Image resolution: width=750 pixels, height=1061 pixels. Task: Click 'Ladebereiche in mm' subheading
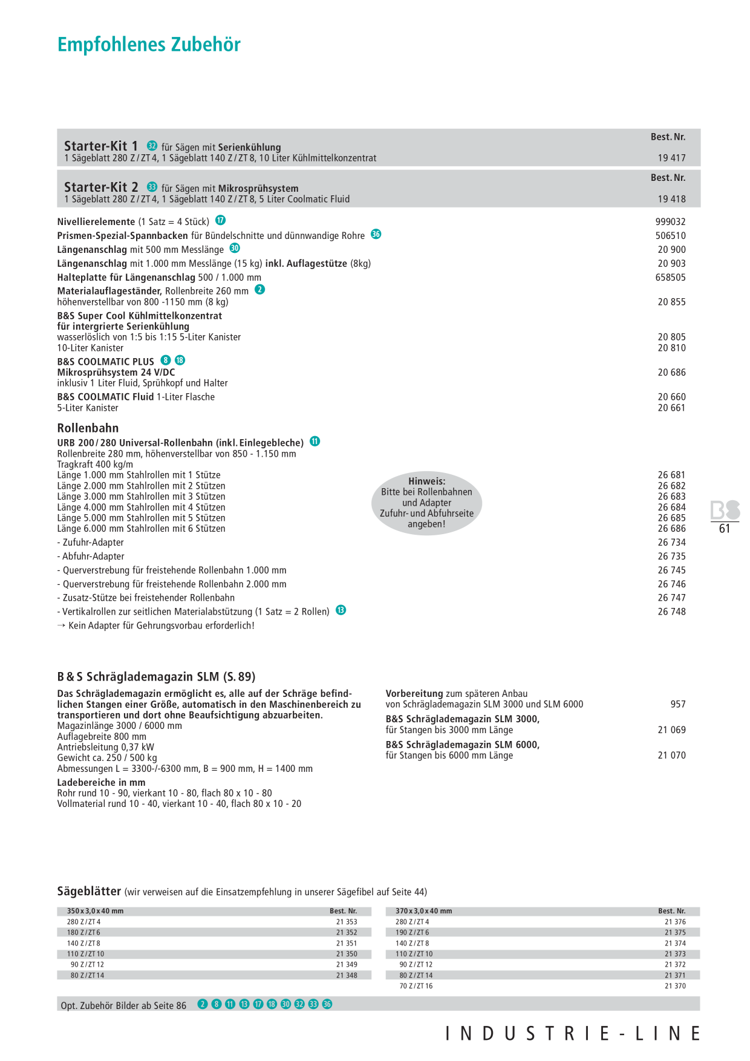coord(101,783)
